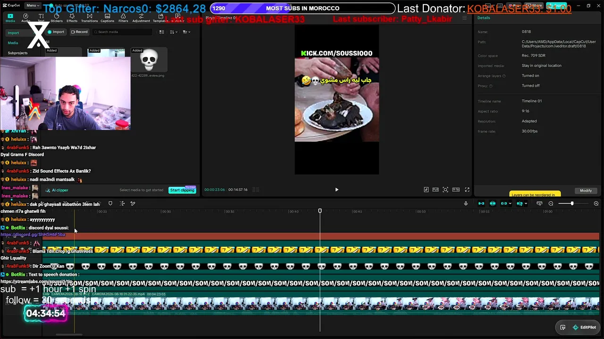Screen dimensions: 604x339
Task: Select the skull PNG media thumbnail
Action: click(x=149, y=60)
